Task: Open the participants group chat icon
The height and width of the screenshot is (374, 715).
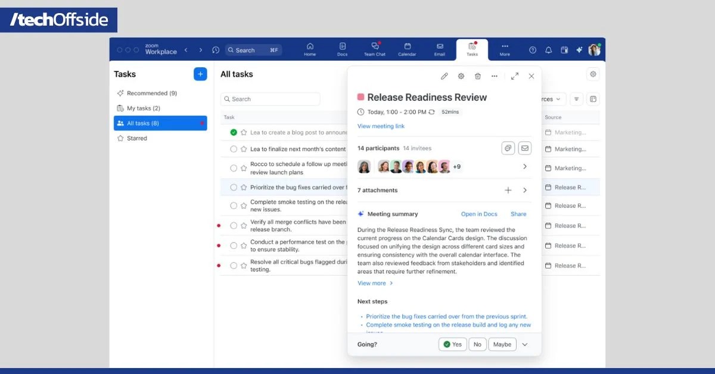Action: point(508,148)
